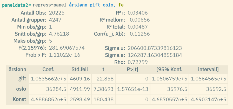Viewport: 233px width, 109px height.
Task: Select the oslo p-value 1.57651e-13
Action: tap(133, 89)
